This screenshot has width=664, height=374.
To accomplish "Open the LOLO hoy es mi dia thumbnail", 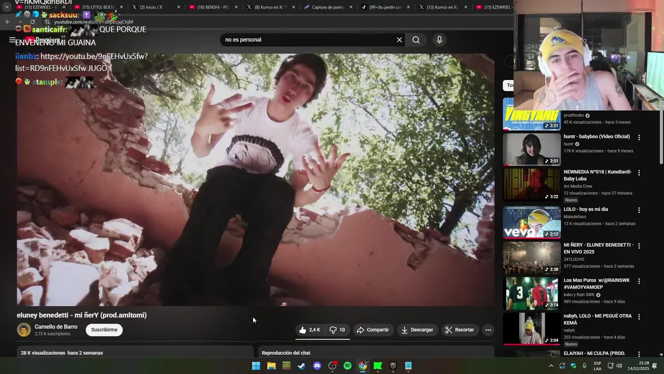I will point(532,222).
